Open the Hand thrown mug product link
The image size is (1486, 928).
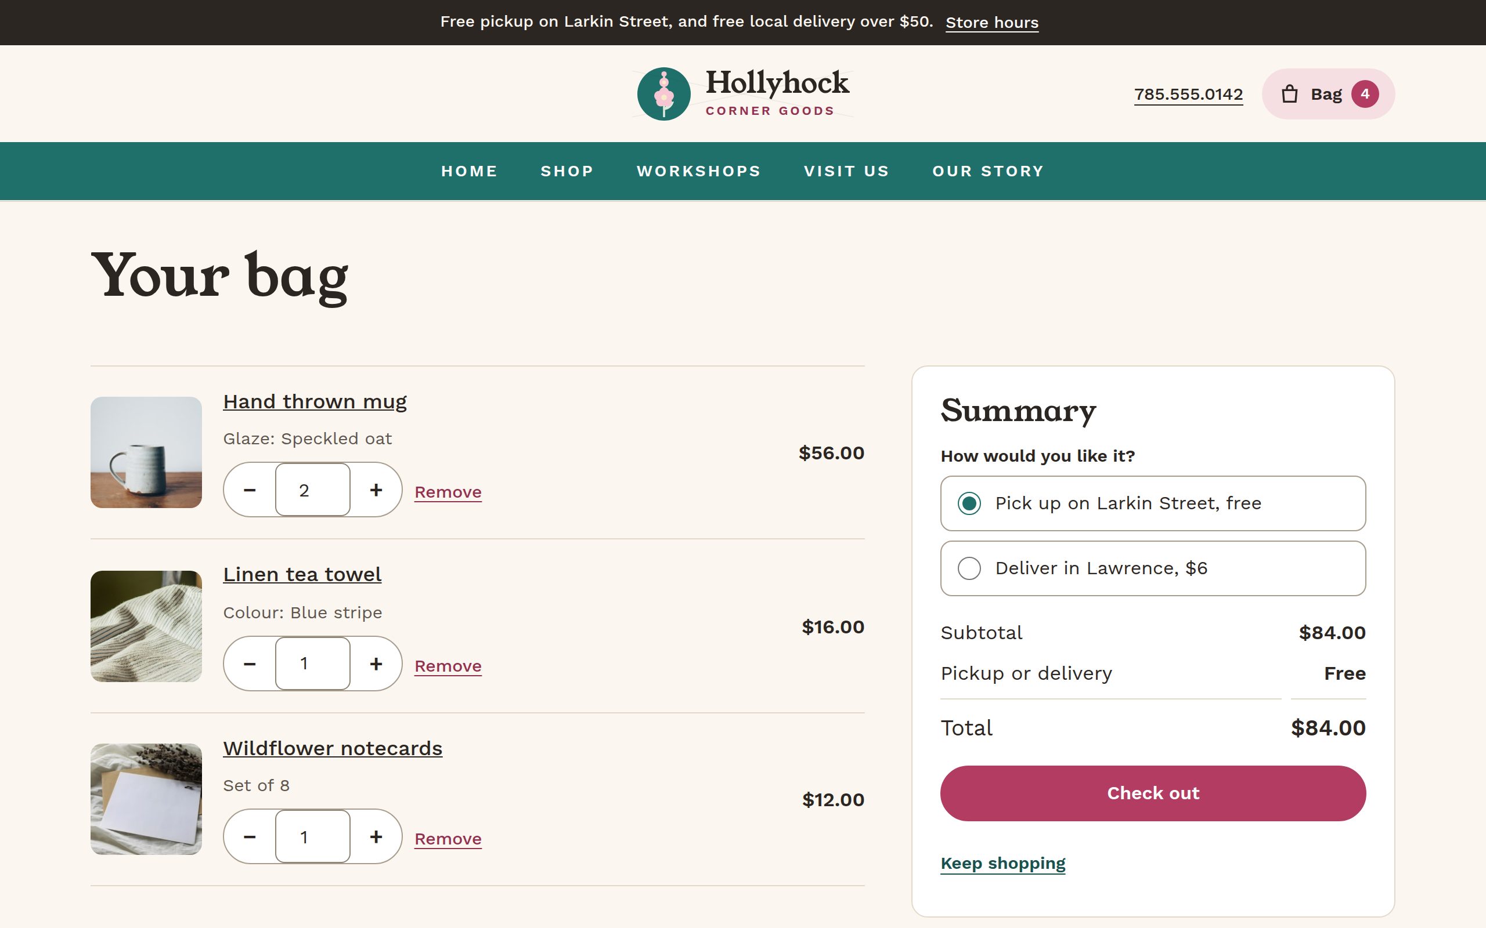pos(315,401)
